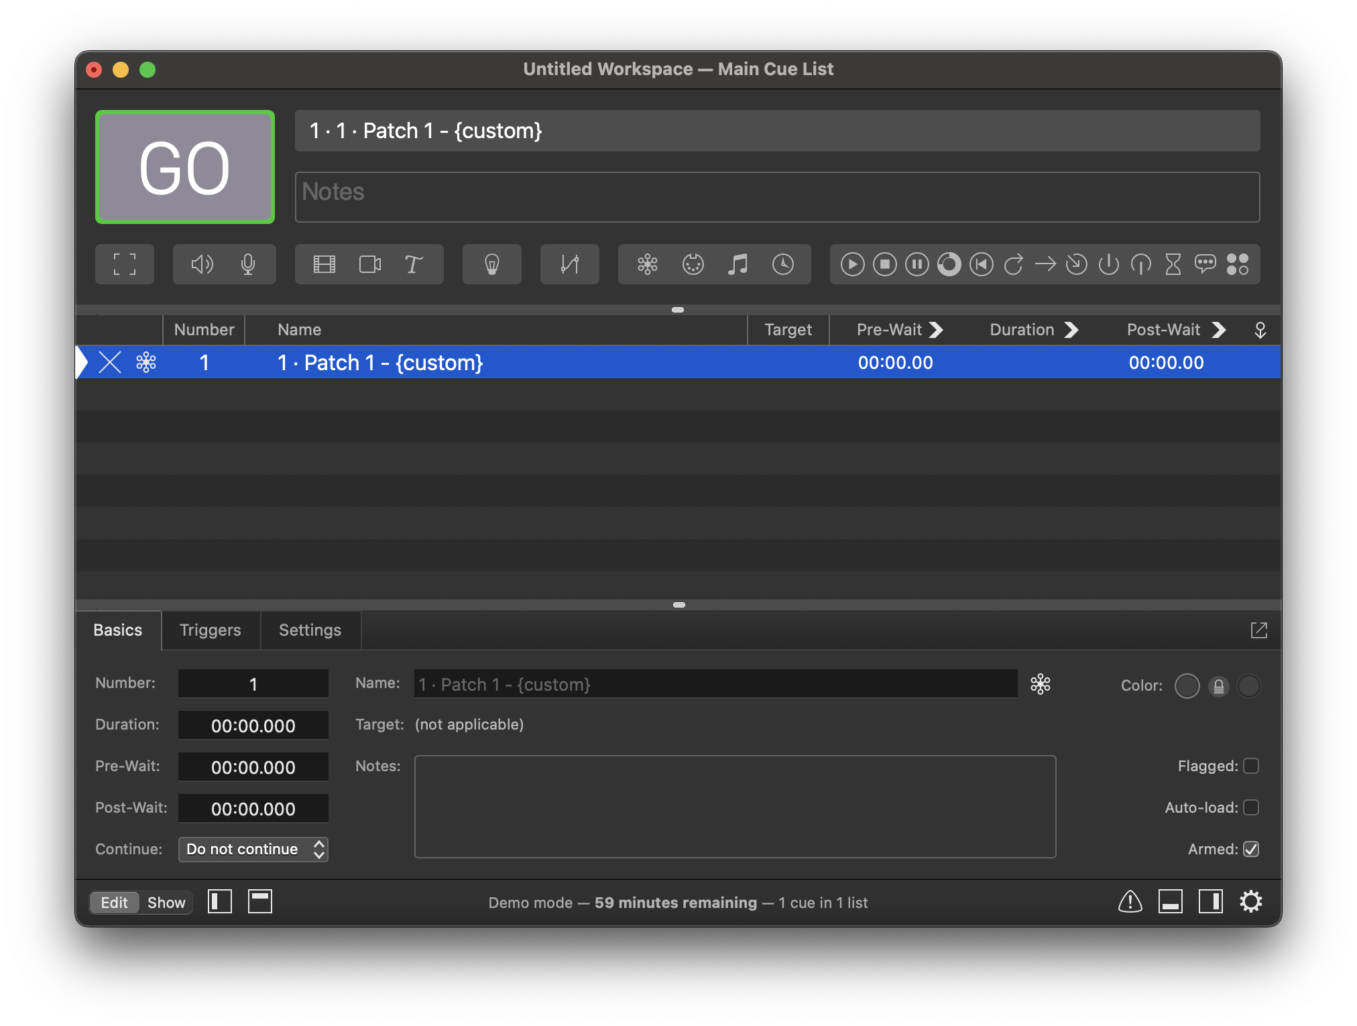Uncheck the Armed checkbox
Image resolution: width=1357 pixels, height=1026 pixels.
(x=1250, y=849)
